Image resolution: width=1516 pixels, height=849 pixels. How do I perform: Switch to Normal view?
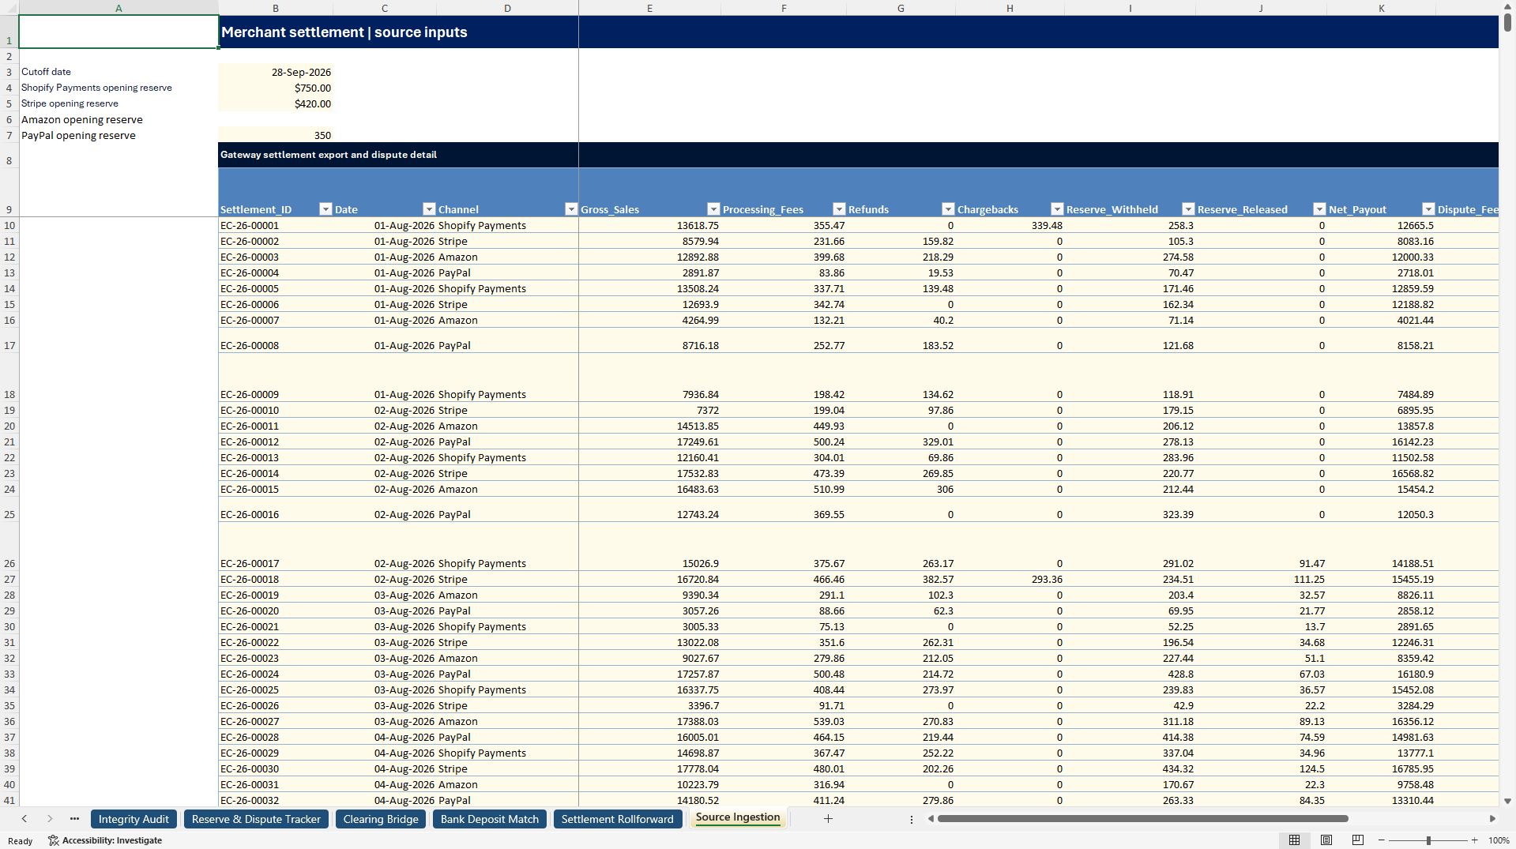coord(1294,840)
